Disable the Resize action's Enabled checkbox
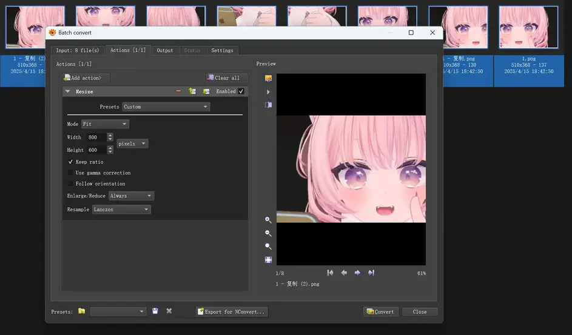This screenshot has width=572, height=335. point(241,91)
